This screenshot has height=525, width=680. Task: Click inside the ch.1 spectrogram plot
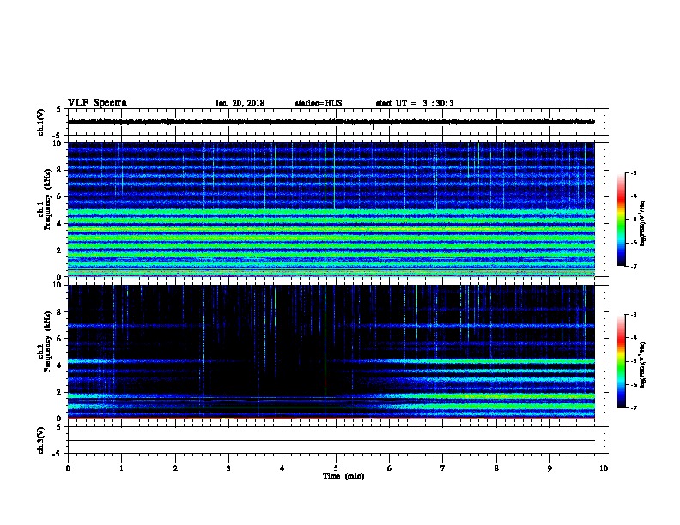point(331,209)
